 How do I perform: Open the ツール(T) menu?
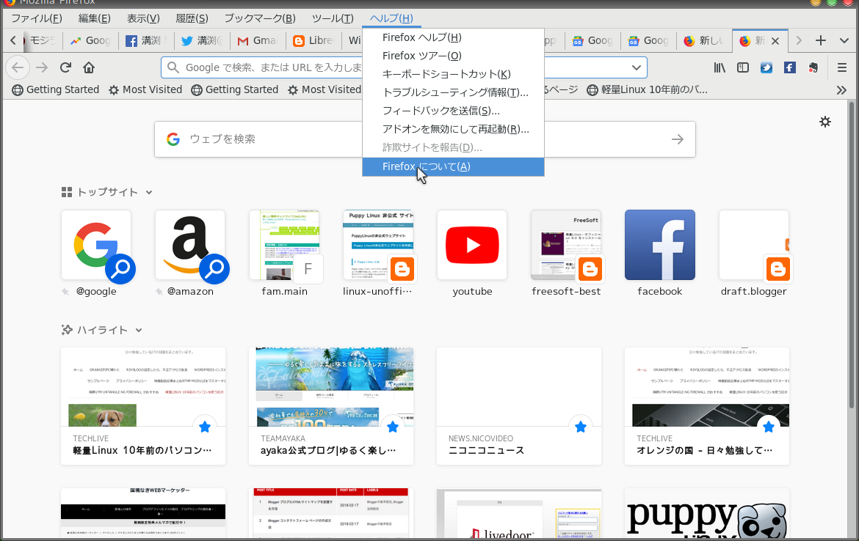(333, 18)
